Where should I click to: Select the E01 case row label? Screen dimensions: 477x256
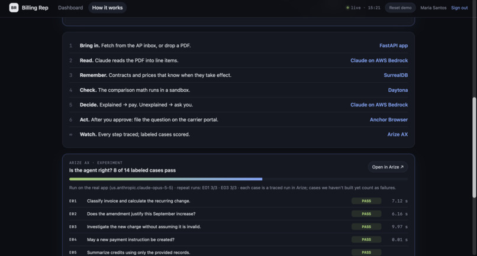point(73,201)
